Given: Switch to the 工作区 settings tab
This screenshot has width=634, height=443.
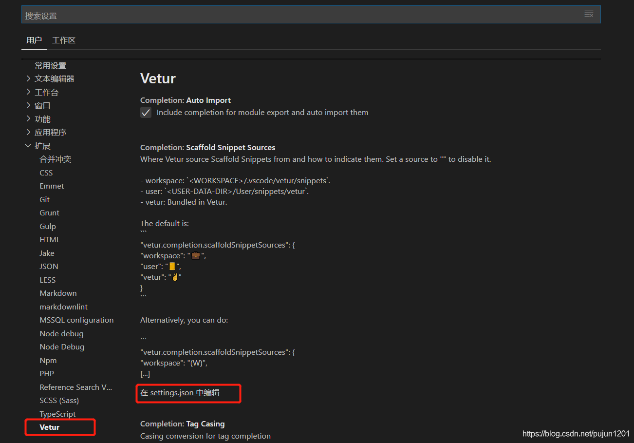Looking at the screenshot, I should pyautogui.click(x=64, y=40).
